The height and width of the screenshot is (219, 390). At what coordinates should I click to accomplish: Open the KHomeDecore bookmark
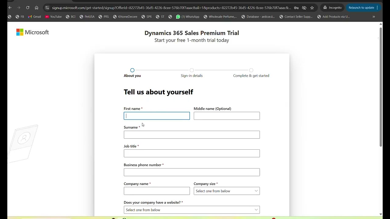[x=125, y=17]
